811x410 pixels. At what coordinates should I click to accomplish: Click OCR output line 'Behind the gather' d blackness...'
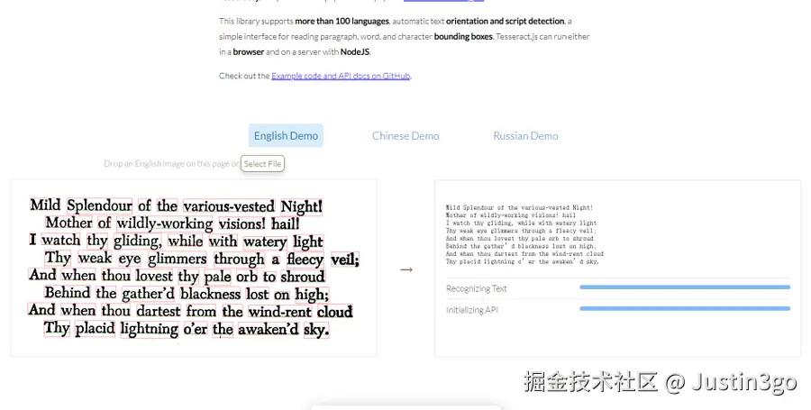pyautogui.click(x=521, y=246)
